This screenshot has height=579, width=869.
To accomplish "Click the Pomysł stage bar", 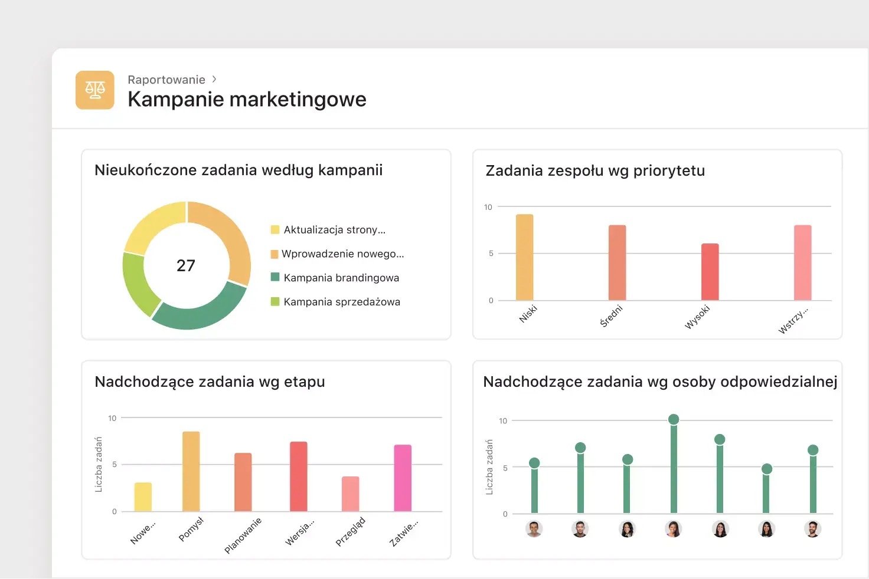I will pos(191,471).
